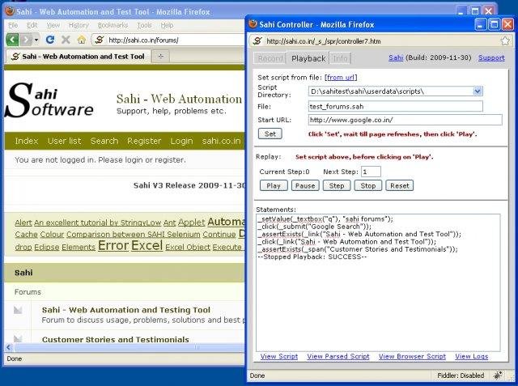Go to the Home page icon
This screenshot has width=518, height=386.
[81, 40]
